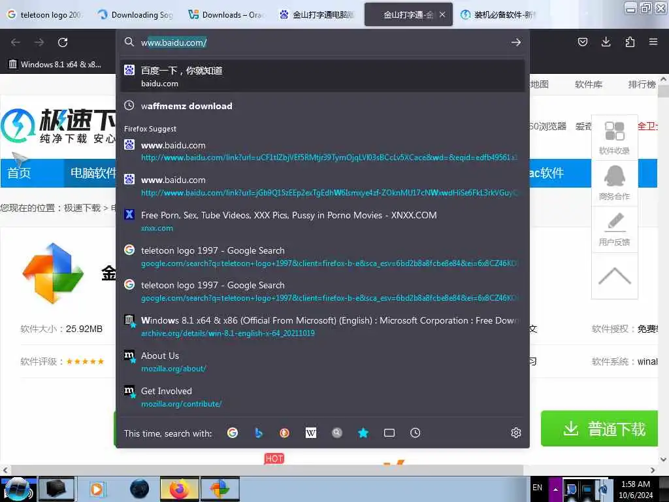Select the 百度一下，你就知道 suggestion
Viewport: 669px width, 502px height.
coord(323,76)
